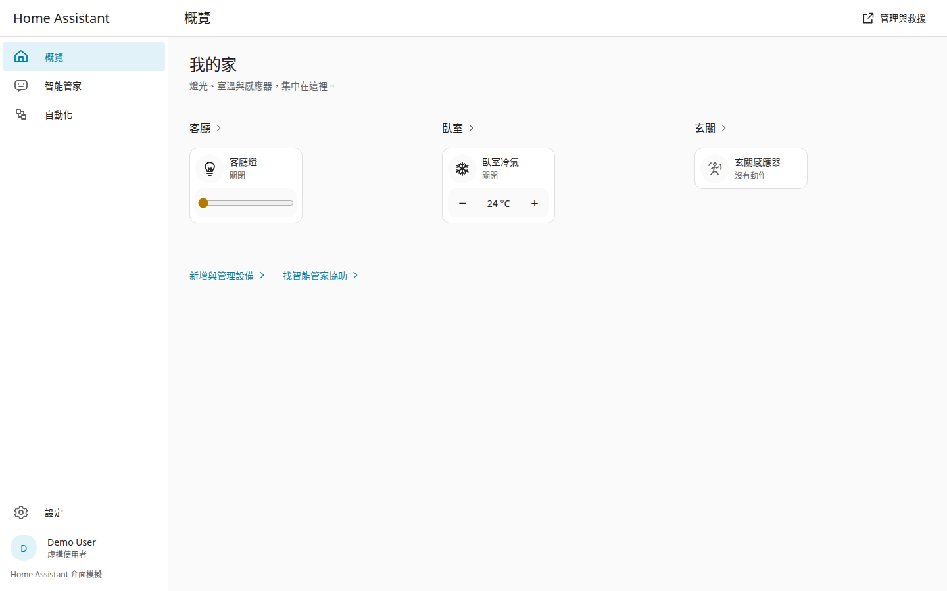The height and width of the screenshot is (591, 947).
Task: Click the 我的家 page heading
Action: click(x=213, y=64)
